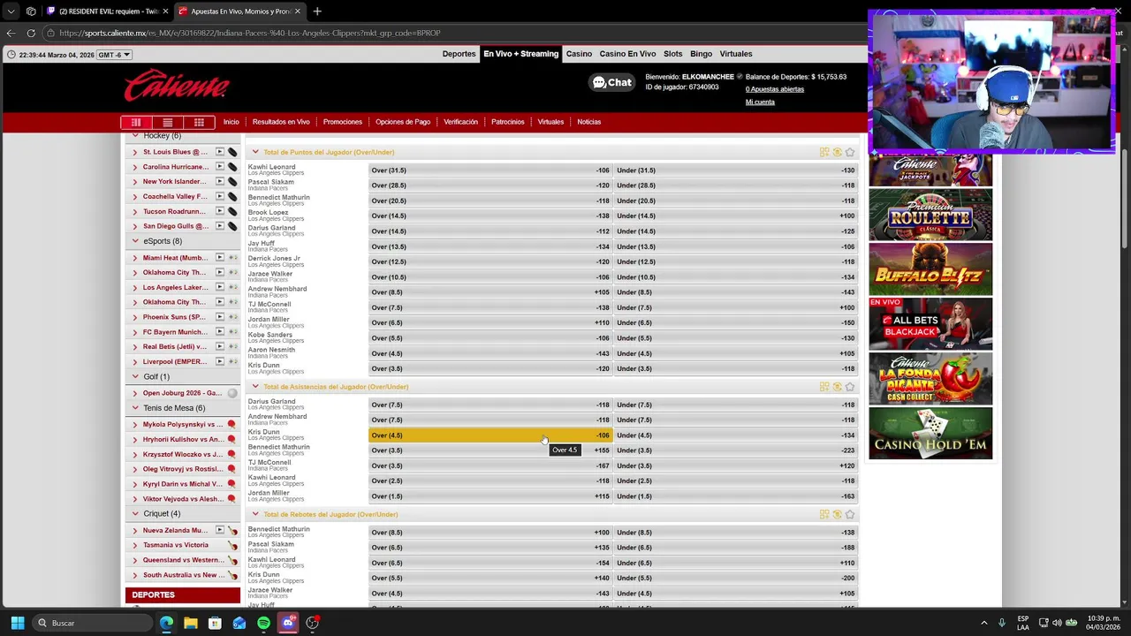Click the streaming icon for New York Islanders
Screen dimensions: 1131x636
click(220, 181)
